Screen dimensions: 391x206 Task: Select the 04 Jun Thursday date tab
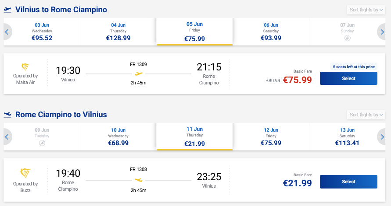[118, 31]
